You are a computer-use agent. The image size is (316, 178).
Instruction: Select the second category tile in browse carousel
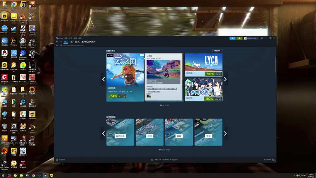(x=150, y=132)
